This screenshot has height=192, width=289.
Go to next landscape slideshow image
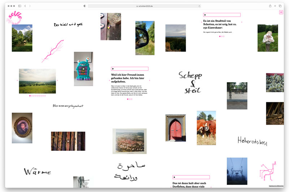point(57,80)
